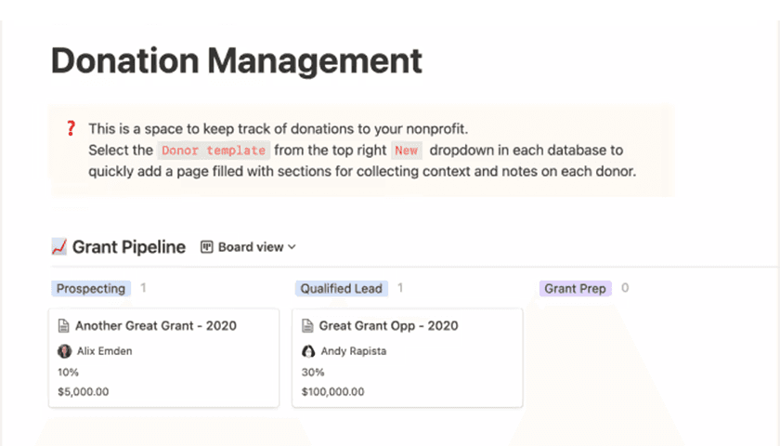This screenshot has height=446, width=780.
Task: Select the Prospecting column label
Action: (91, 289)
